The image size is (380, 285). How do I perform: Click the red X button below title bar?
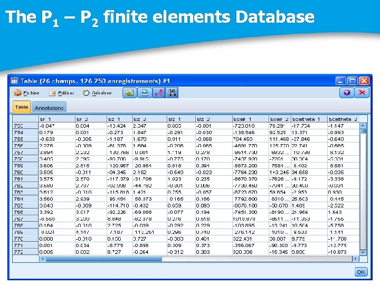(362, 92)
